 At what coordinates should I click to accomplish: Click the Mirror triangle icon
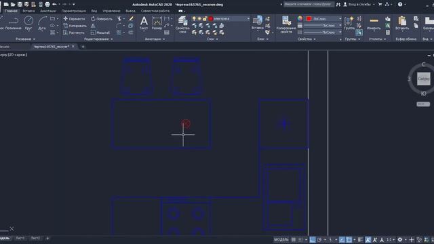(x=93, y=26)
